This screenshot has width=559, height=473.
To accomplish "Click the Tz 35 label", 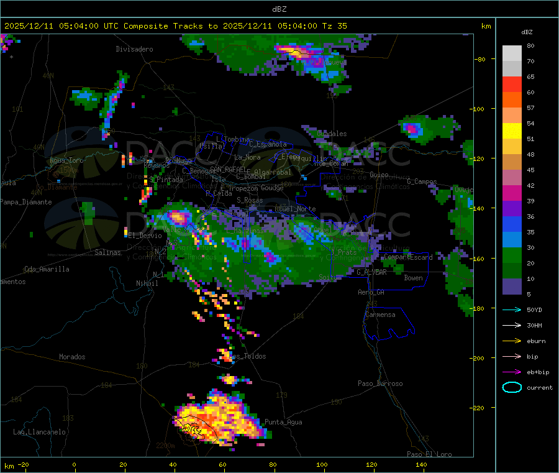I will pyautogui.click(x=334, y=26).
